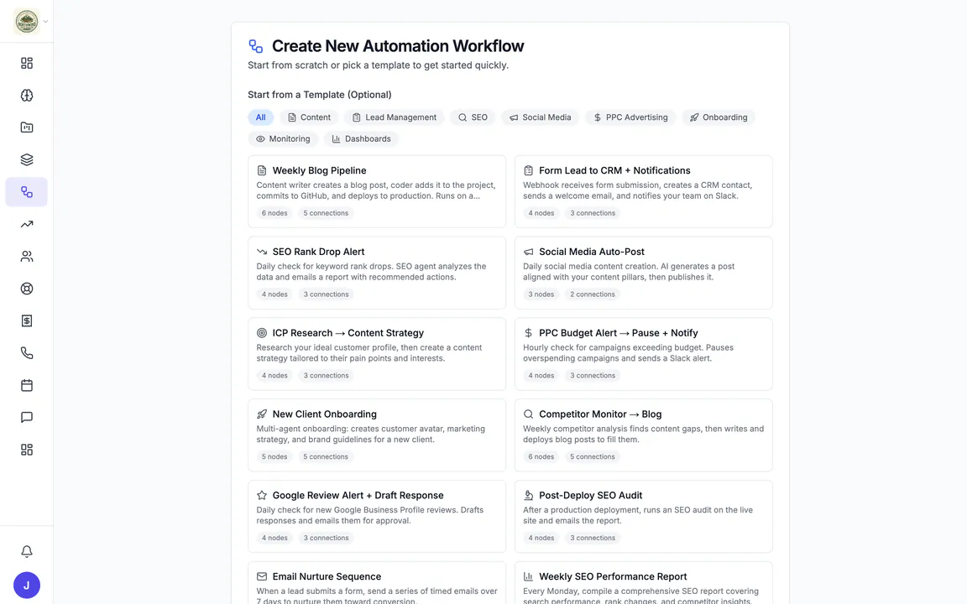967x604 pixels.
Task: Open the user avatar J menu
Action: coord(27,585)
